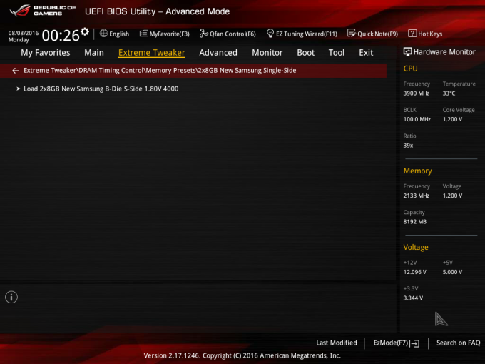The image size is (485, 364).
Task: Go to the Exit tab
Action: [366, 53]
